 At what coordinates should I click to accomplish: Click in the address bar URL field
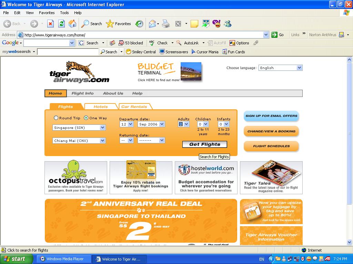coord(143,35)
